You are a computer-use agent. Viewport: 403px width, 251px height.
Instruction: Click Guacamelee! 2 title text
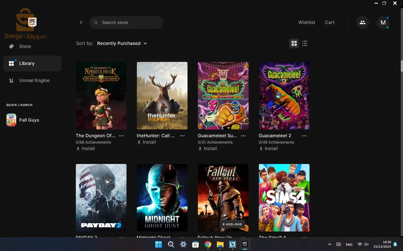tap(275, 136)
